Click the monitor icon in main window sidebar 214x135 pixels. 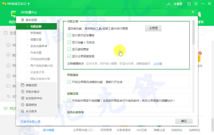[x=8, y=45]
